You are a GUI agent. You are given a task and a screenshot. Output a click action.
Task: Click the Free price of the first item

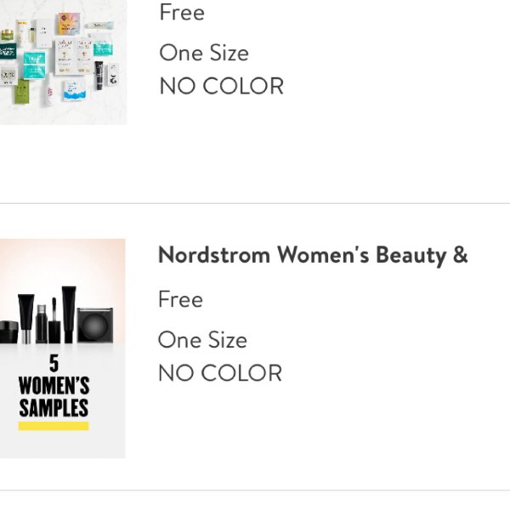pos(182,13)
